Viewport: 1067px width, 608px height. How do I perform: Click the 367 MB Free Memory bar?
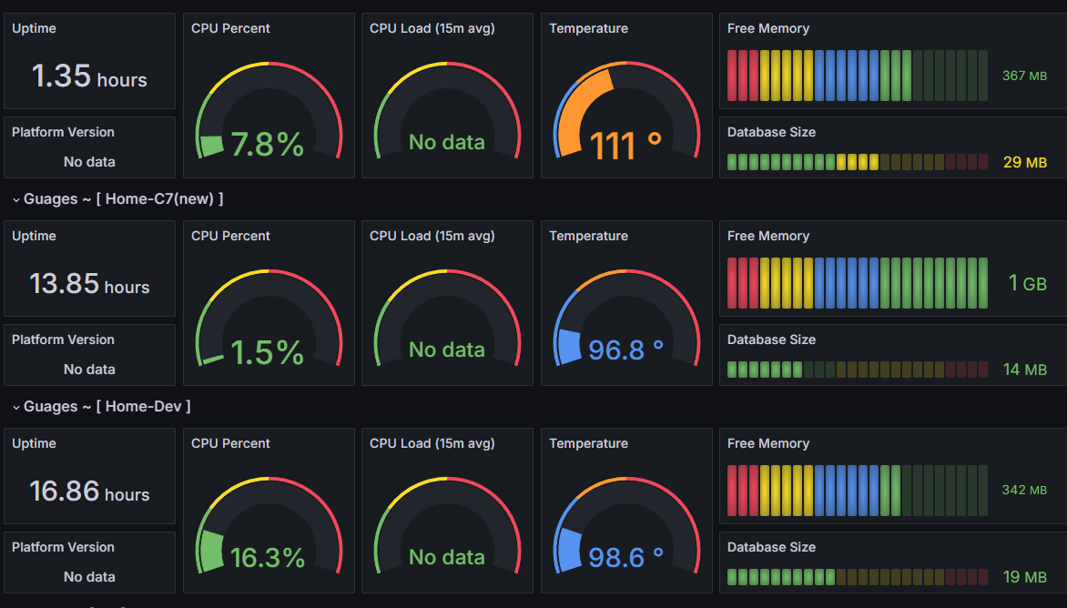point(858,76)
